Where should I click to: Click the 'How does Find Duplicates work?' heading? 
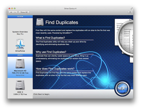55,69
